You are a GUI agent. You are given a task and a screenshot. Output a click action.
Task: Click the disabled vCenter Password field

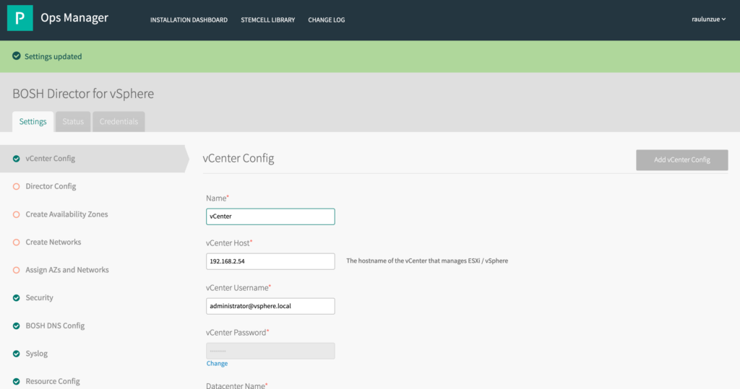pos(270,351)
